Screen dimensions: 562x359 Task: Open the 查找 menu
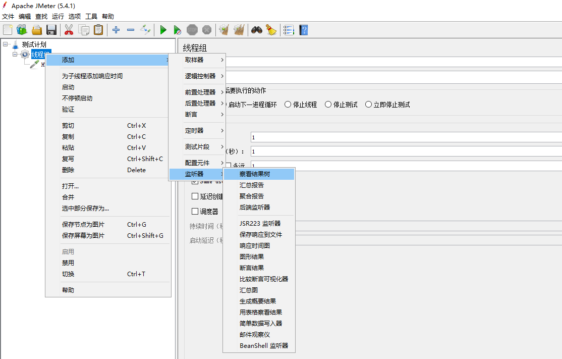[x=41, y=17]
